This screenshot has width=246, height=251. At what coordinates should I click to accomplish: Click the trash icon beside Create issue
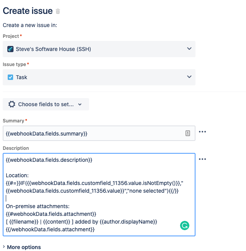[x=58, y=11]
